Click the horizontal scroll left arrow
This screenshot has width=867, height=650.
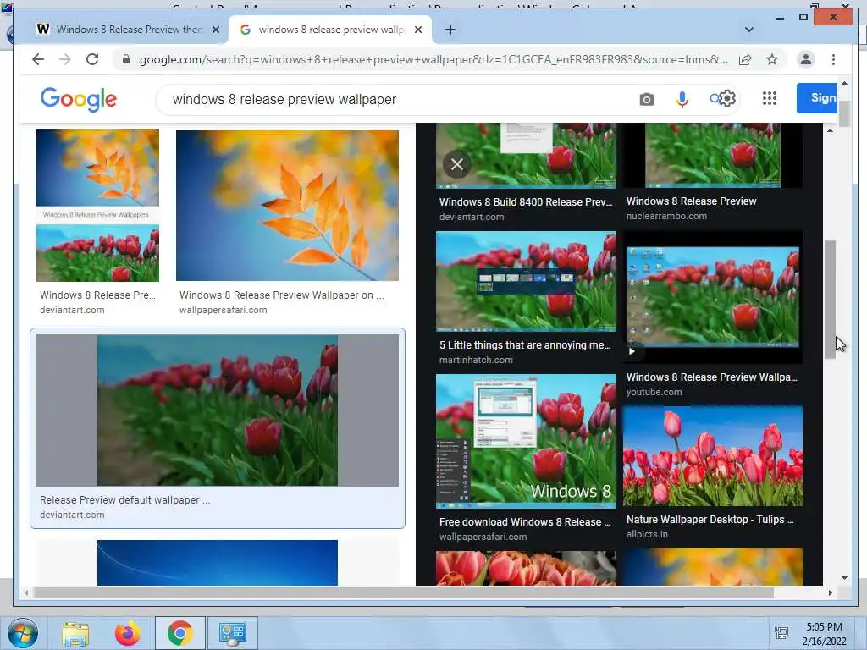click(x=26, y=592)
